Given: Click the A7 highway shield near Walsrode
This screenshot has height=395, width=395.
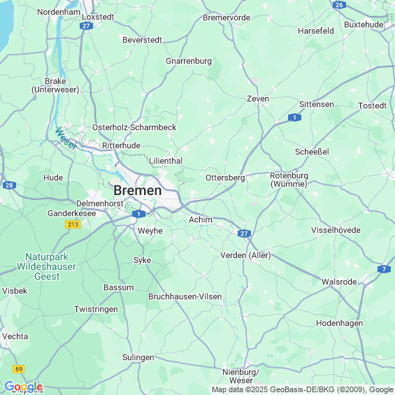Looking at the screenshot, I should pos(385,269).
